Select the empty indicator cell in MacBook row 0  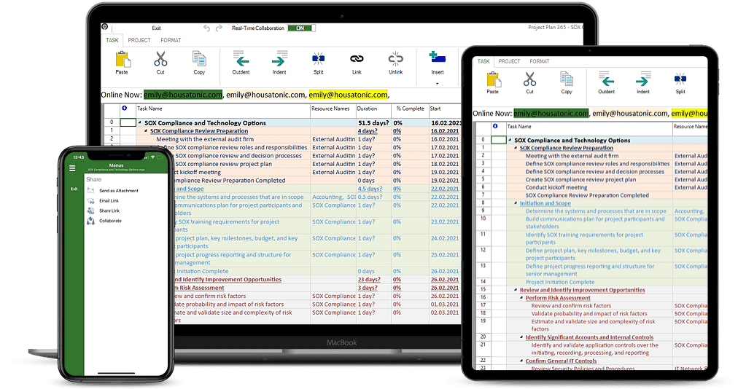pyautogui.click(x=128, y=123)
